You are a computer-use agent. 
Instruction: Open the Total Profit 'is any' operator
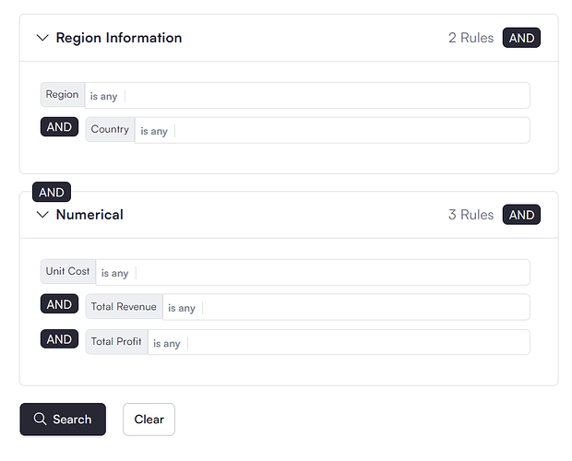(167, 343)
